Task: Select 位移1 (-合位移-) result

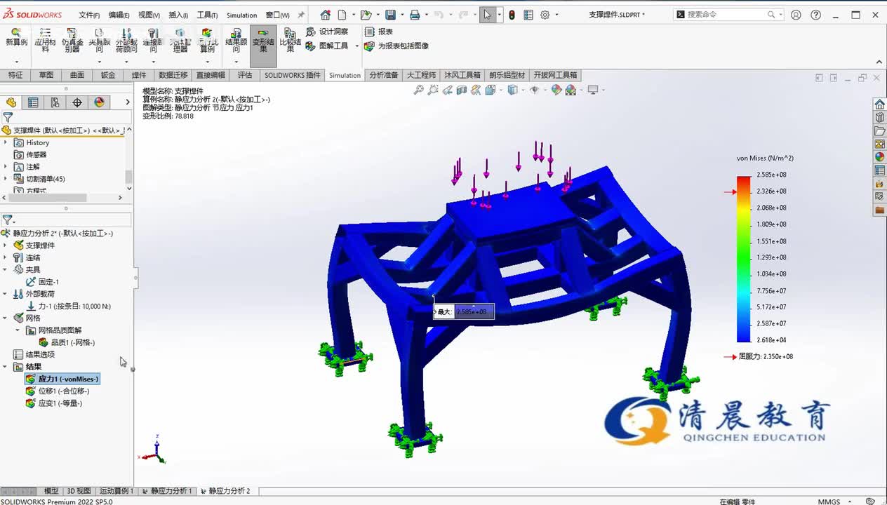Action: click(x=58, y=391)
